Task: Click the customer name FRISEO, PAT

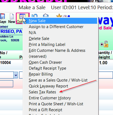Action: [11, 31]
